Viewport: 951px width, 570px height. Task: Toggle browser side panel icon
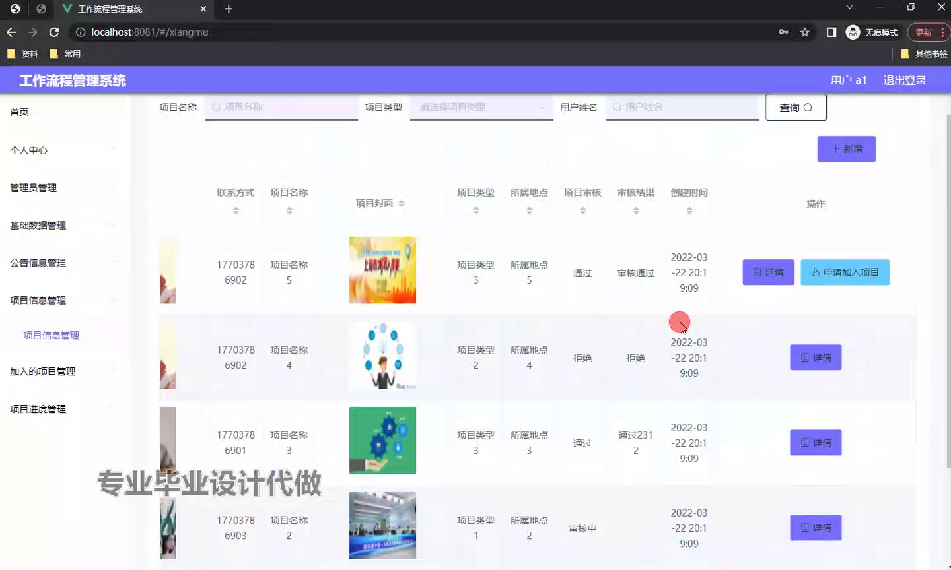[x=831, y=32]
